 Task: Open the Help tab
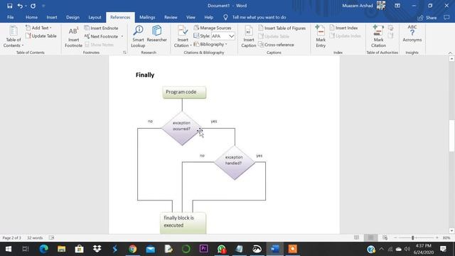[x=208, y=17]
